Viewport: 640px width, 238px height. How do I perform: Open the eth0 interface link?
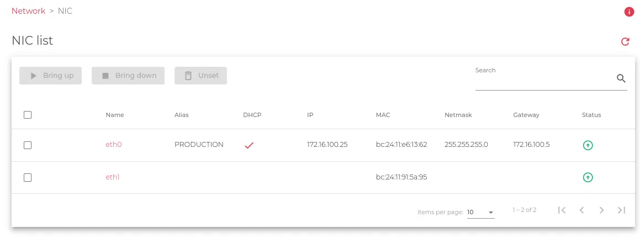pyautogui.click(x=113, y=145)
